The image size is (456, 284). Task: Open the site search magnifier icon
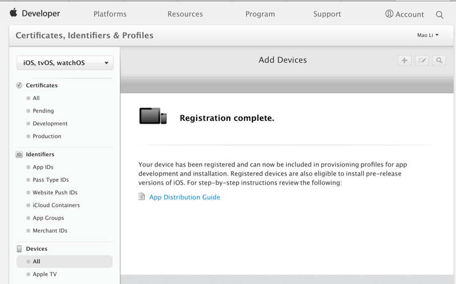pyautogui.click(x=439, y=15)
